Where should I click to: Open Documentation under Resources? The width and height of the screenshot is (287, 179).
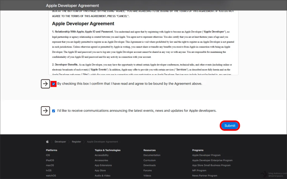[152, 155]
